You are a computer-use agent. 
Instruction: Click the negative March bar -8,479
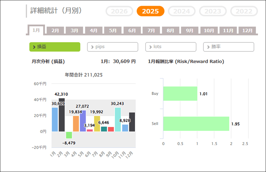click(69, 135)
